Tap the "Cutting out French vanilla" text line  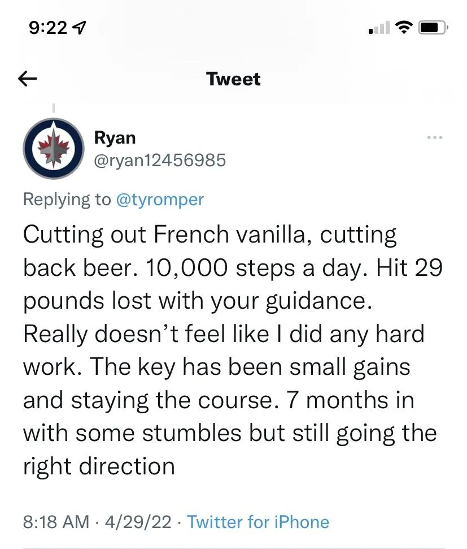210,235
